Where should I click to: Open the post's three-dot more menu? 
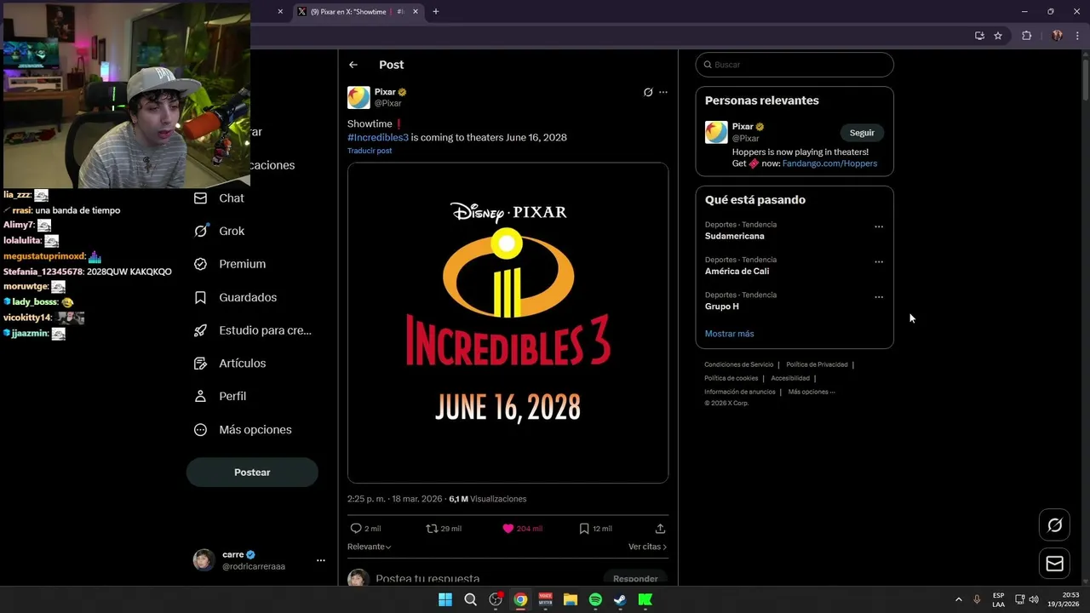tap(663, 92)
